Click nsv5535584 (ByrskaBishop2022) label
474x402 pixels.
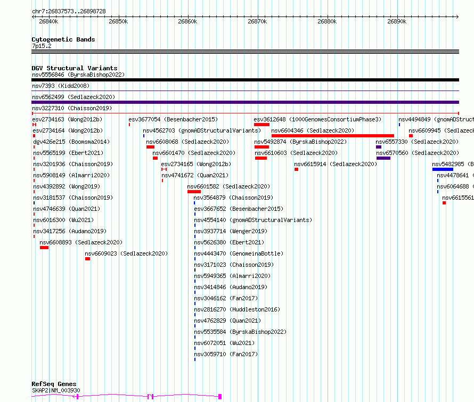coord(240,332)
